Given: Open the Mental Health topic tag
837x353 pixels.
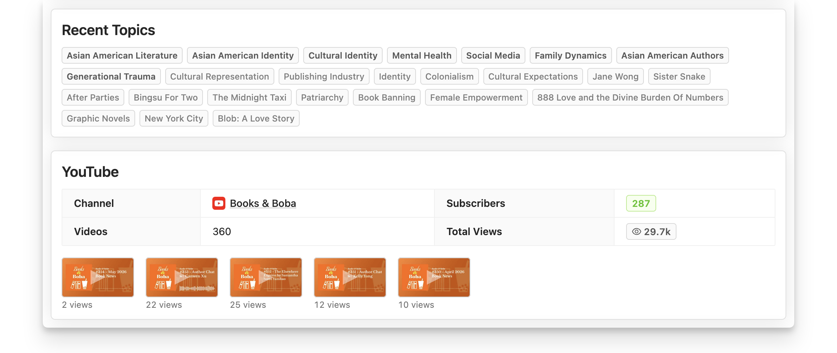Looking at the screenshot, I should click(422, 55).
